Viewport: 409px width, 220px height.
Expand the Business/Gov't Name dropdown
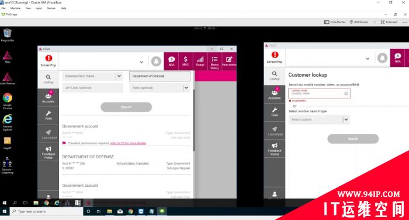pyautogui.click(x=119, y=76)
